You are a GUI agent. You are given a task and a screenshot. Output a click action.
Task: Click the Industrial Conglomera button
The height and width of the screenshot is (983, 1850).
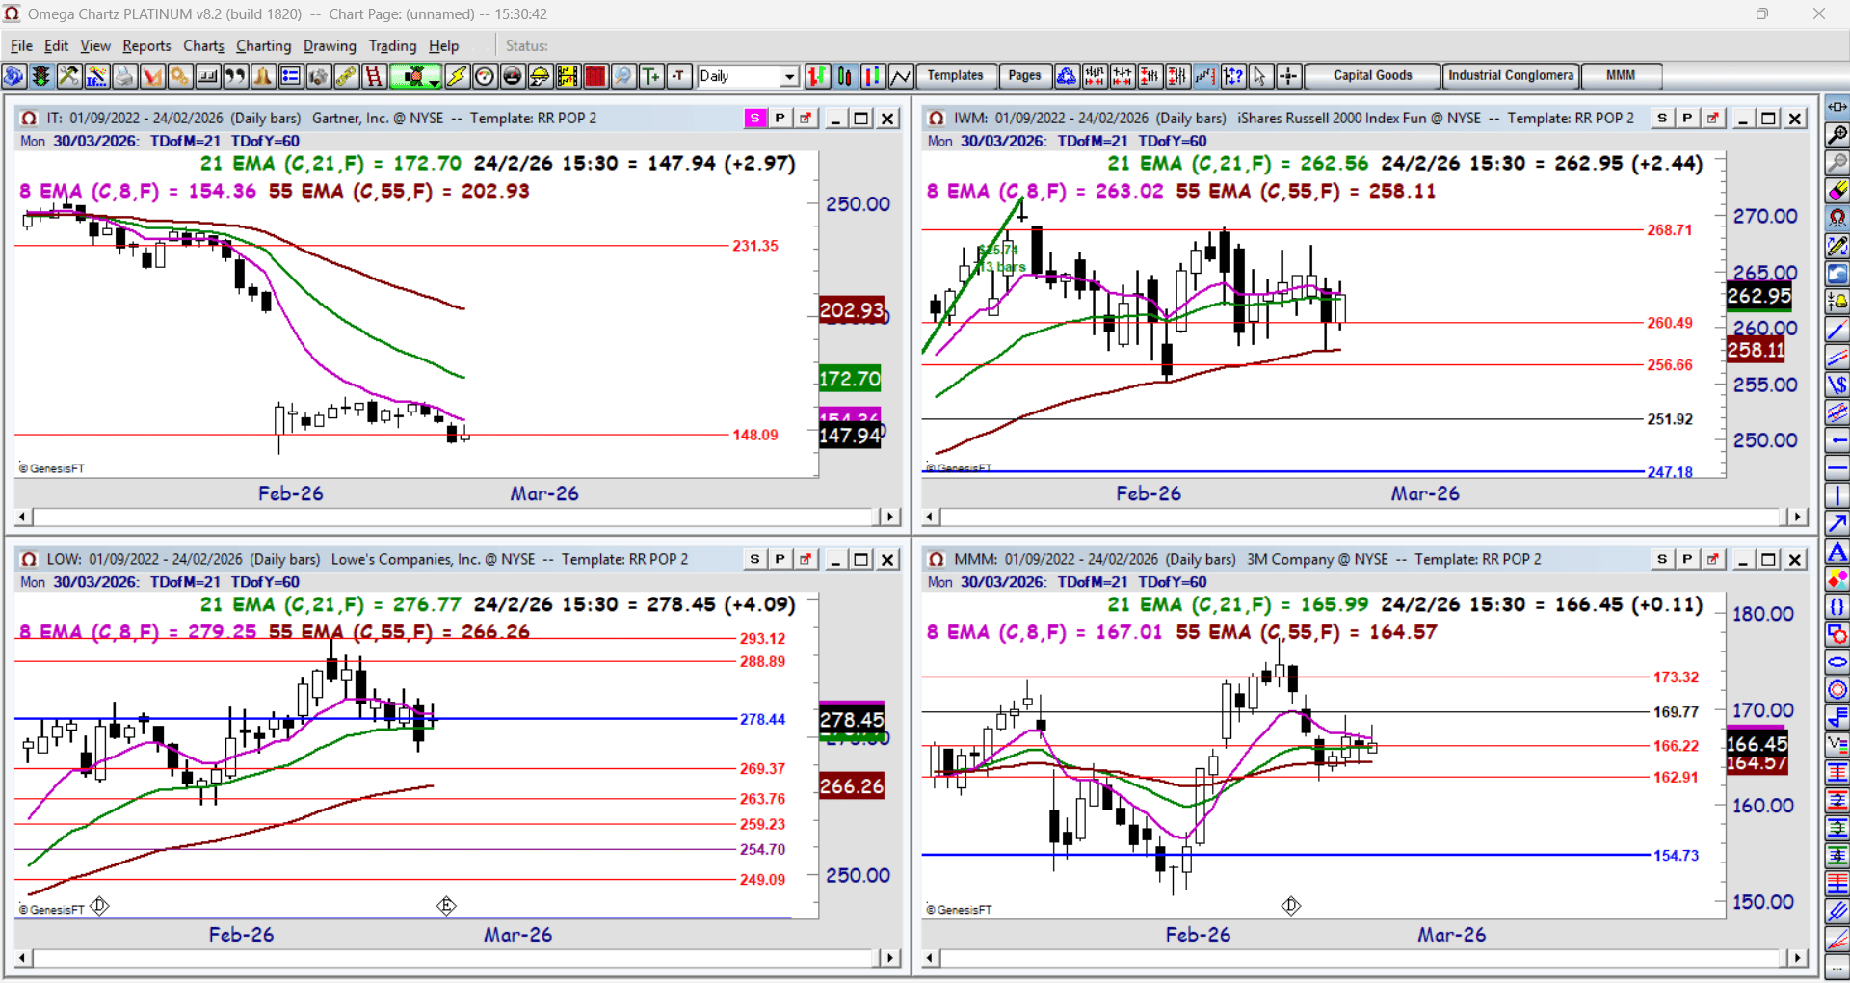click(x=1511, y=76)
